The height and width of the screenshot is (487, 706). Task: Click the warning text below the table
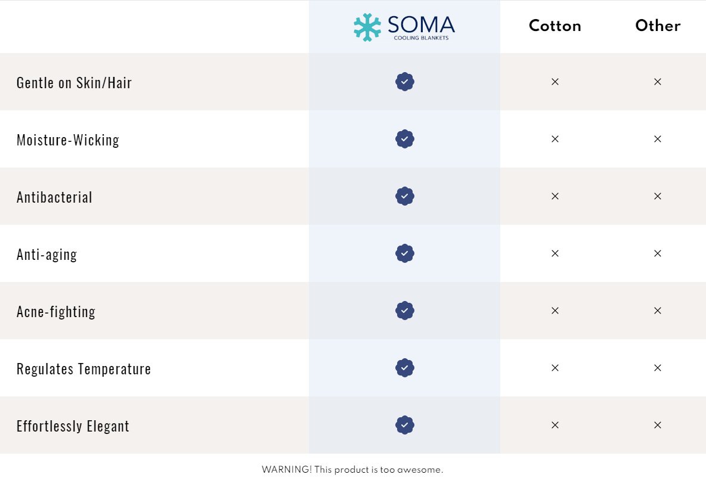tap(352, 470)
